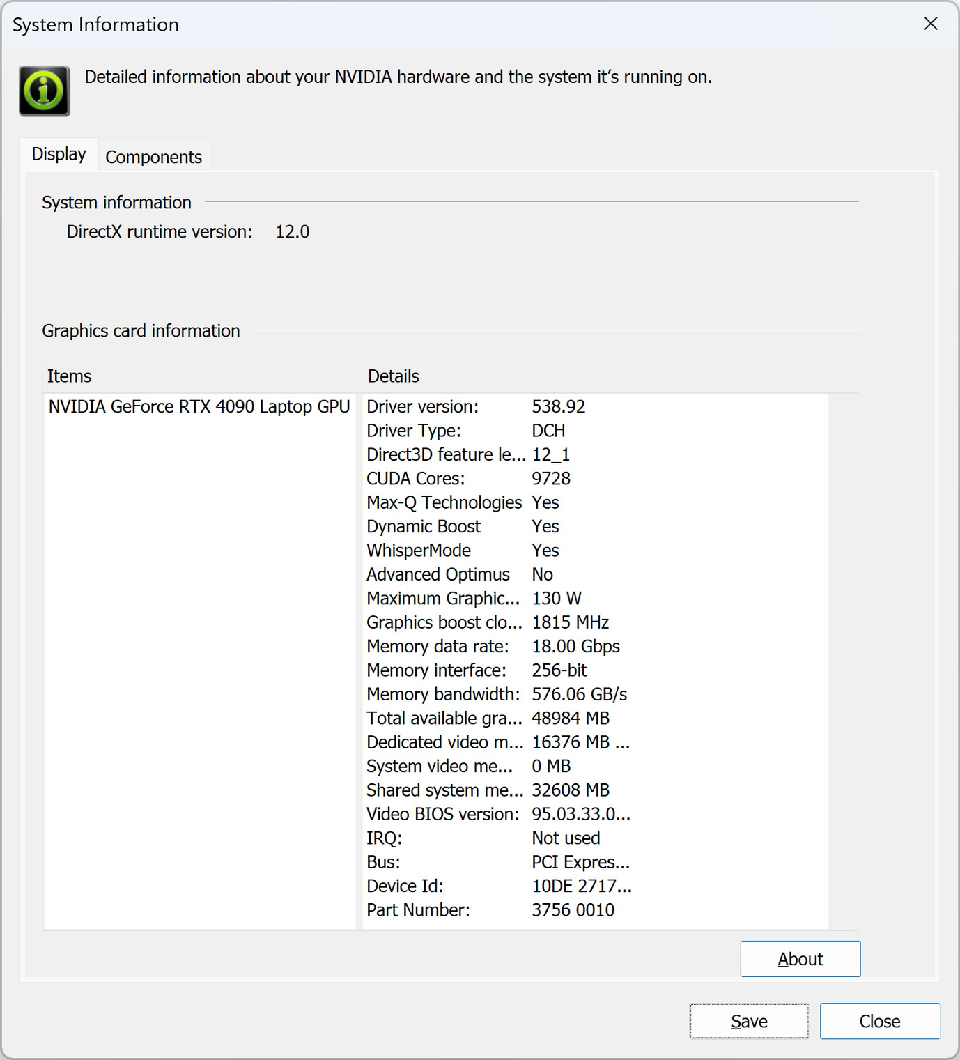
Task: Select the Driver version 538.92 row
Action: (596, 406)
